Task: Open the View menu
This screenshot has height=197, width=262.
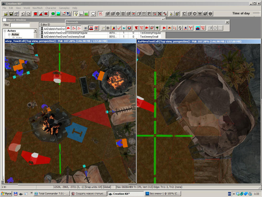Action: pyautogui.click(x=18, y=8)
